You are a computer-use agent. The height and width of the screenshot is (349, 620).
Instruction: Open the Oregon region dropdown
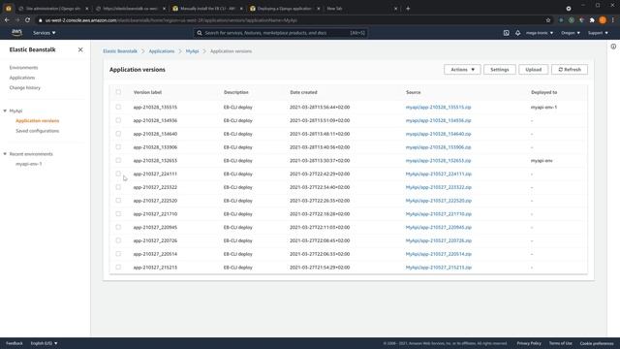click(571, 33)
